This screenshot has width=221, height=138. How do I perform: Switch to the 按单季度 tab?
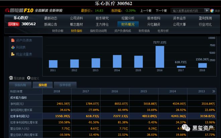click(x=65, y=85)
